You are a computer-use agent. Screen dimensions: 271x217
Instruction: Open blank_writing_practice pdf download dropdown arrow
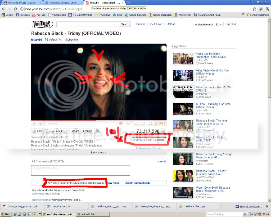coord(42,206)
